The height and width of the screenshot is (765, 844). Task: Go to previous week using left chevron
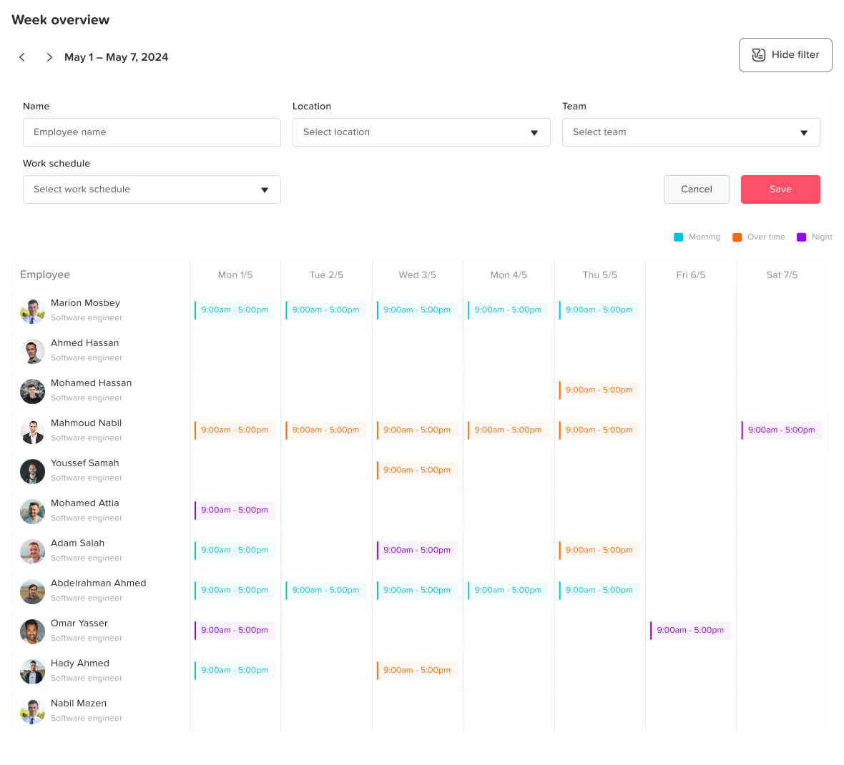coord(22,57)
